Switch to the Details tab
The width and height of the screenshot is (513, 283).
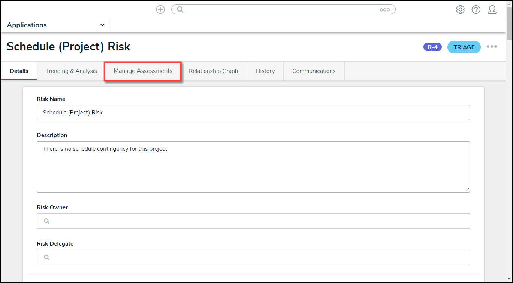tap(19, 71)
